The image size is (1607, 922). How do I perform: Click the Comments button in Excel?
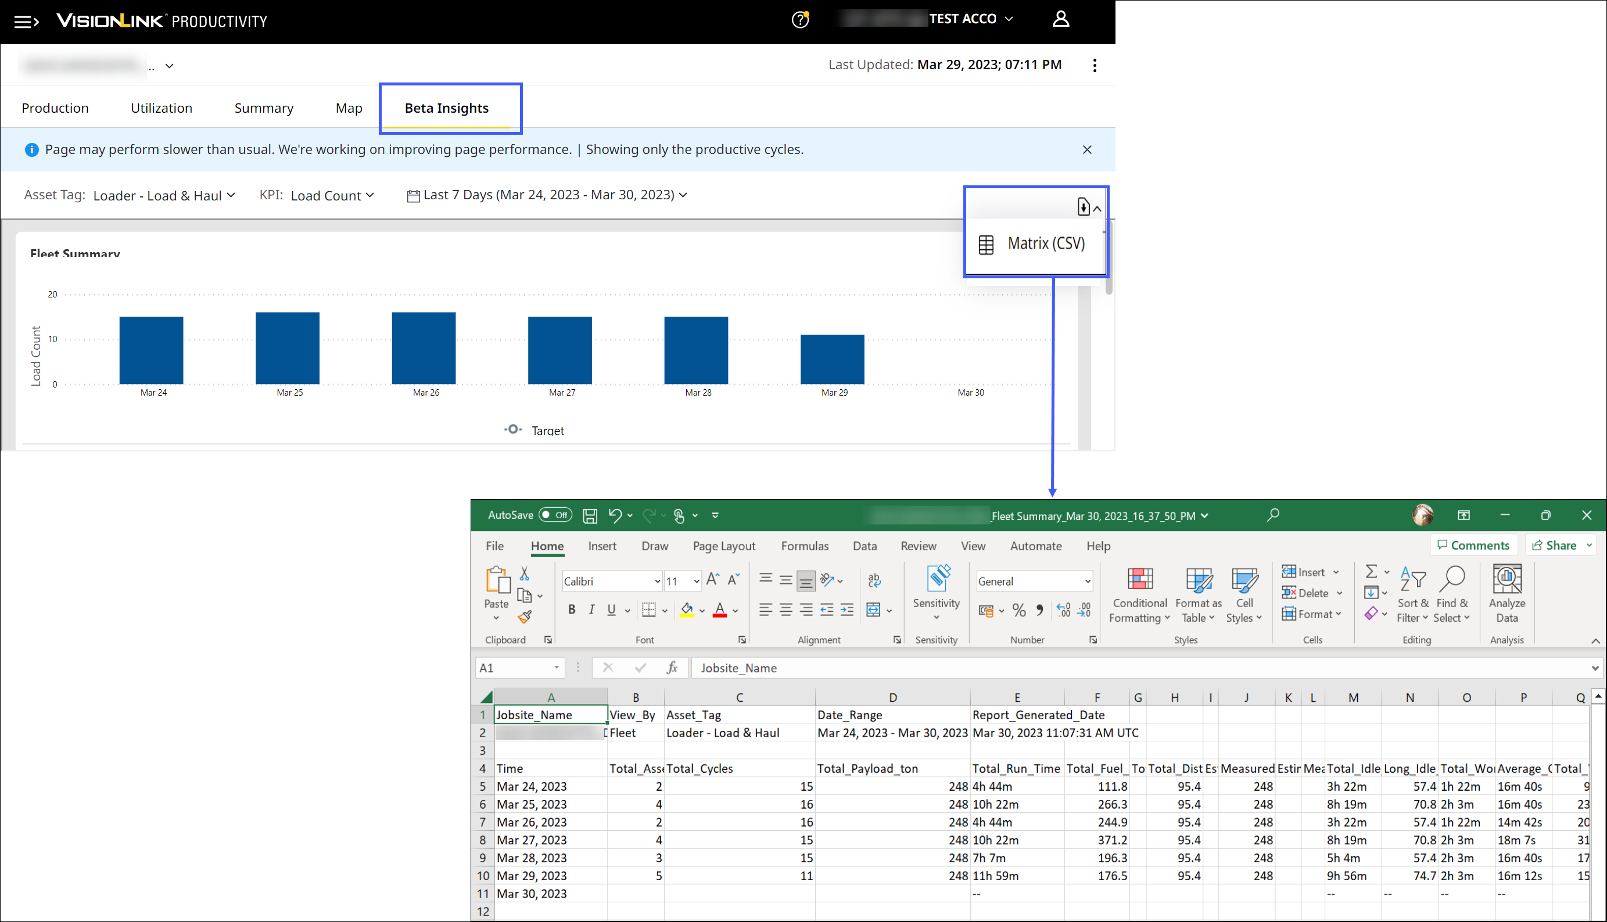(1473, 545)
